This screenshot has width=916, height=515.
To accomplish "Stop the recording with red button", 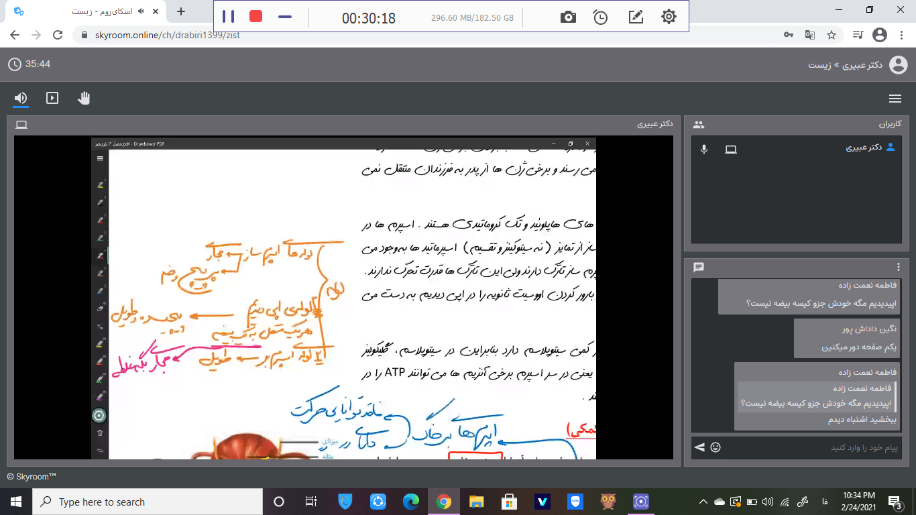I will click(x=255, y=17).
